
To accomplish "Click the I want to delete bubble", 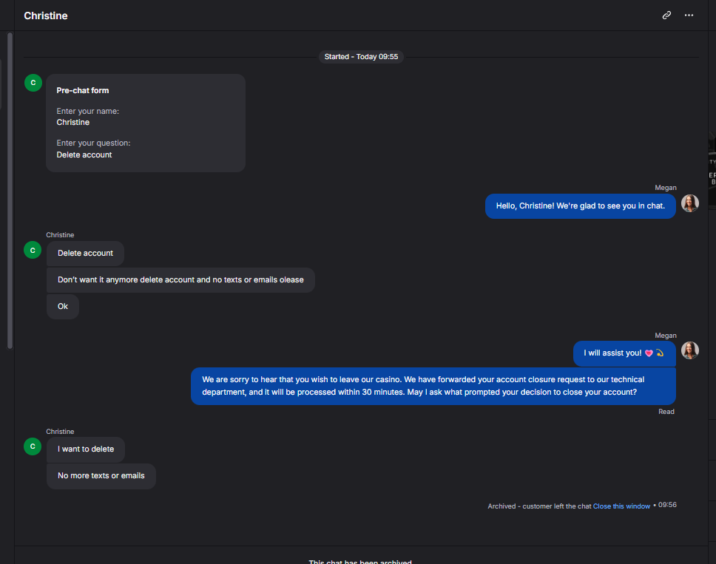I will [x=85, y=449].
